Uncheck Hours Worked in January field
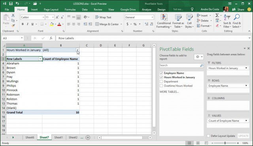 [x=161, y=77]
